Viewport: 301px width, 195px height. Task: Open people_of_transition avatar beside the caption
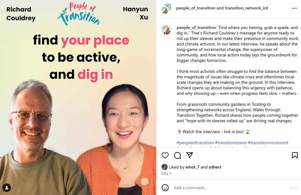(x=166, y=30)
